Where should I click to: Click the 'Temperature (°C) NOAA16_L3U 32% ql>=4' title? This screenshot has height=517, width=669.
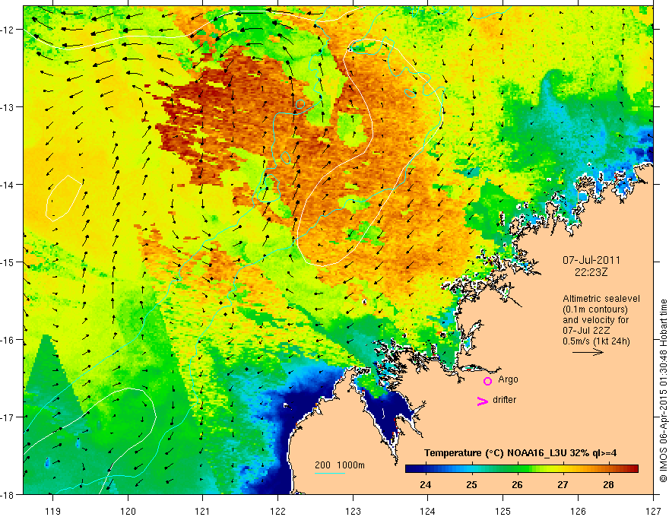[x=520, y=453]
